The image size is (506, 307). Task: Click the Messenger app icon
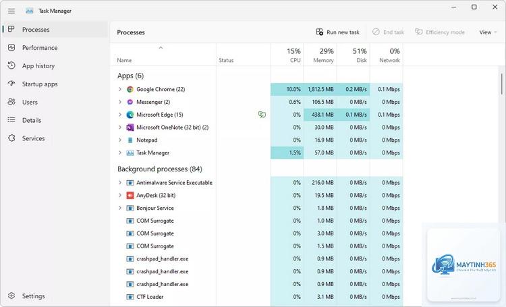pyautogui.click(x=130, y=102)
